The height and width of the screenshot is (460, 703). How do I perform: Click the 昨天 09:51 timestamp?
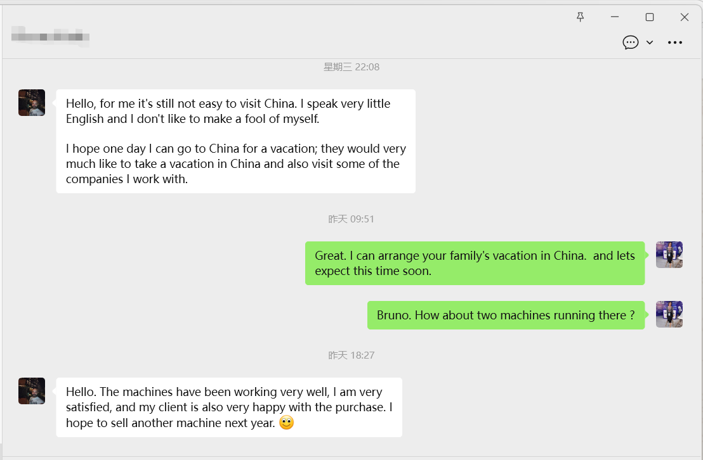coord(351,219)
